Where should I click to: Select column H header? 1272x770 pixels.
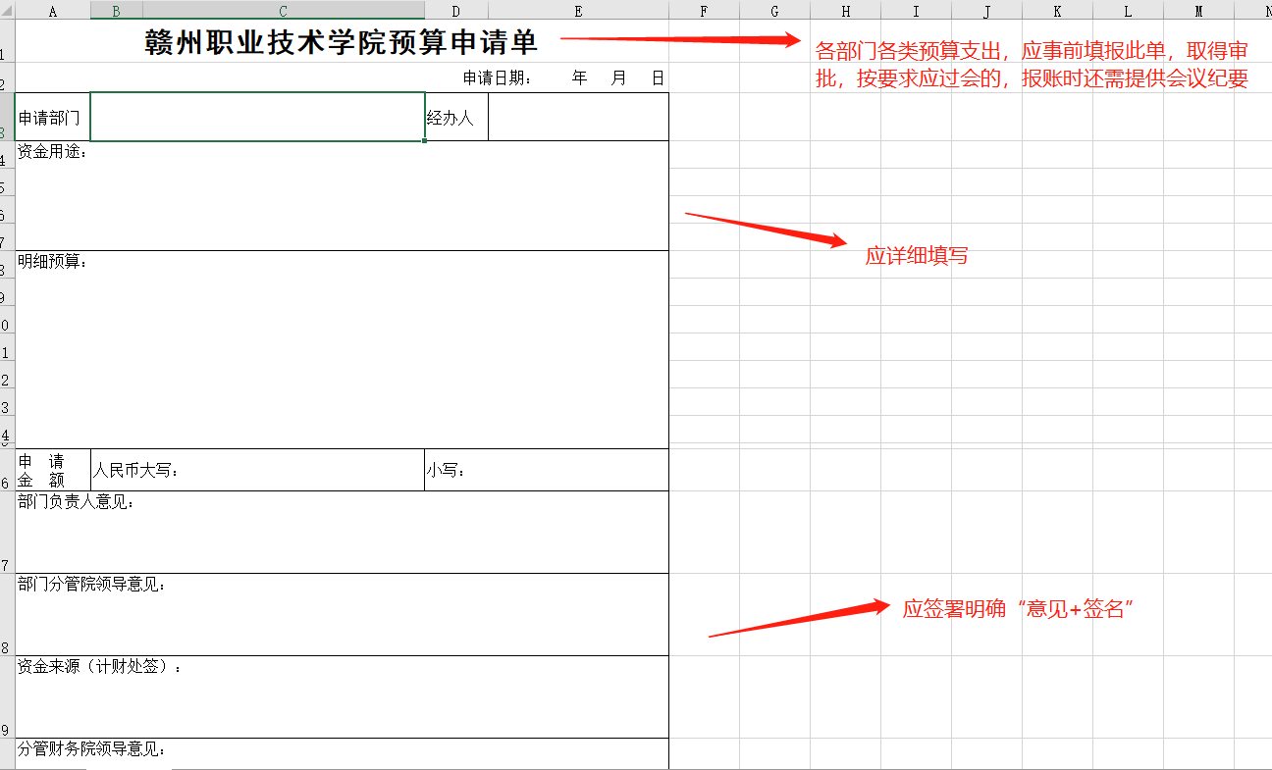(845, 11)
